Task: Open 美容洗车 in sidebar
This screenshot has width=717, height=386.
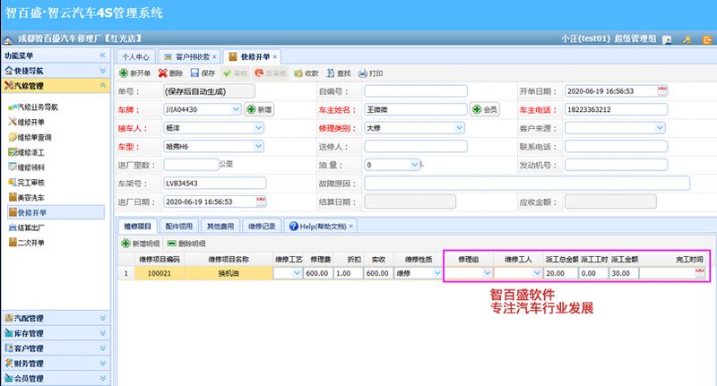Action: (x=27, y=197)
